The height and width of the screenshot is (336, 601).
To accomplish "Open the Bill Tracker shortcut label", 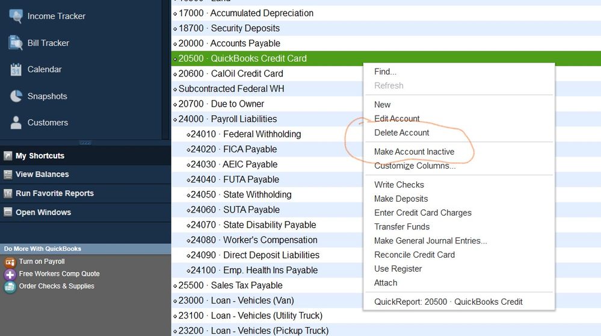I will tap(48, 43).
